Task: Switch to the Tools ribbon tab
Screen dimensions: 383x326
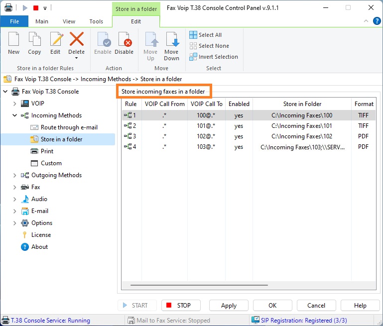Action: point(96,21)
